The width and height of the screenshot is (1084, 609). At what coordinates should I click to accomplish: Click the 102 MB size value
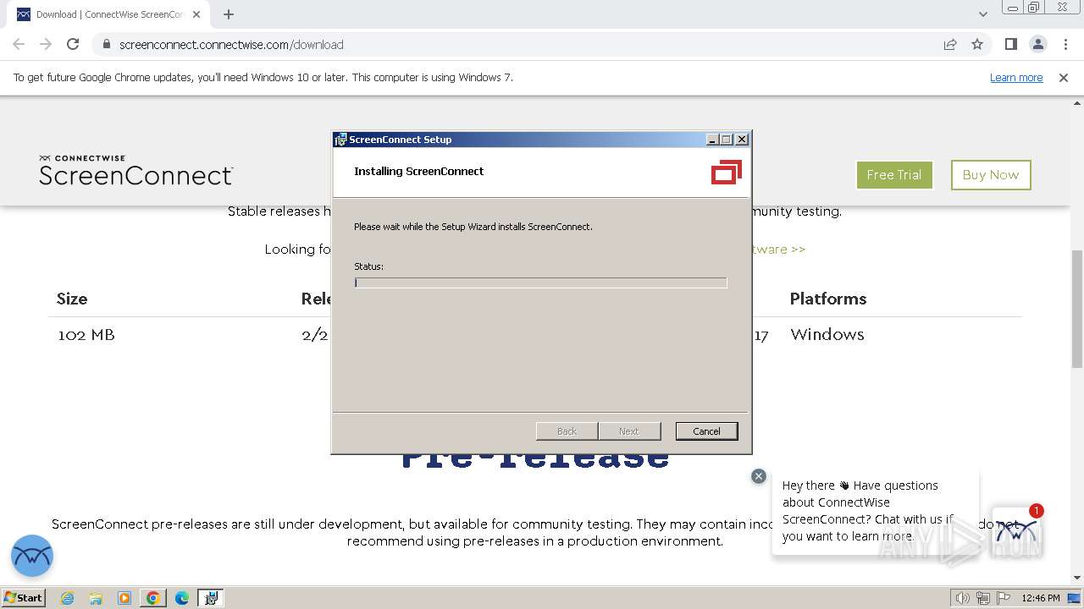point(86,334)
